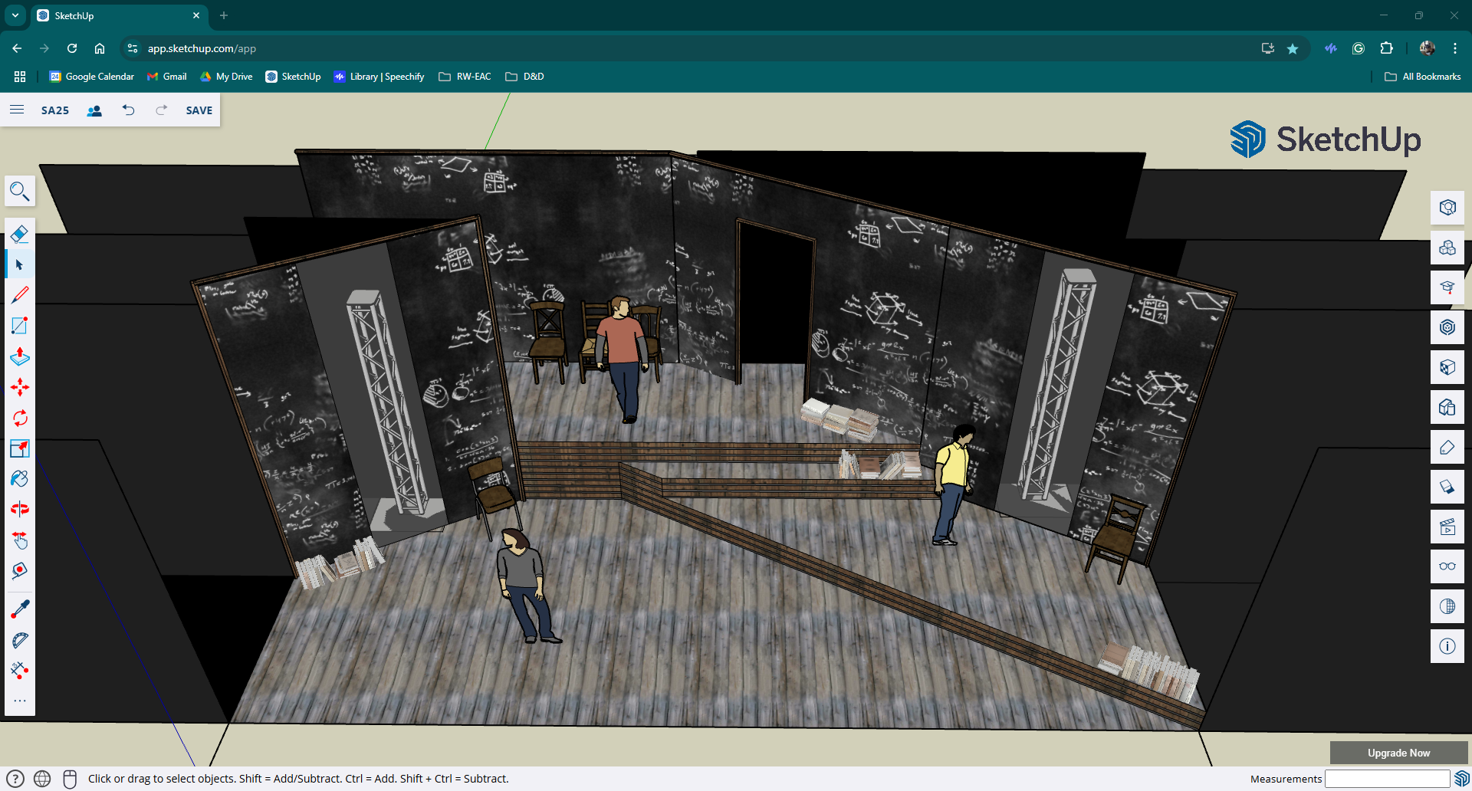1472x791 pixels.
Task: Expand more tools with the ellipsis
Action: pyautogui.click(x=20, y=701)
